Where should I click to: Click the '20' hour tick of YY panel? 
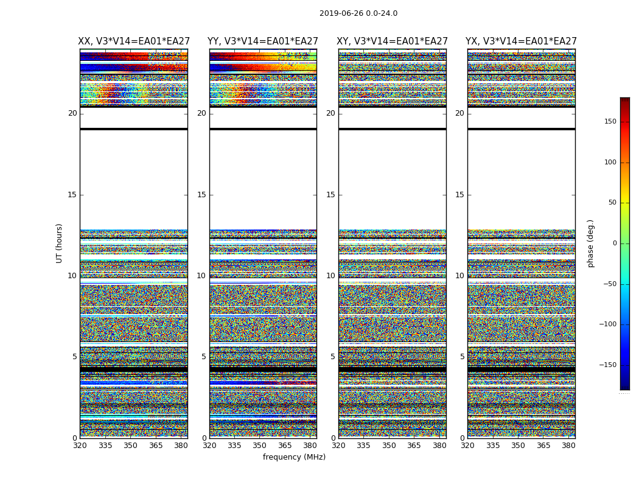tap(201, 113)
